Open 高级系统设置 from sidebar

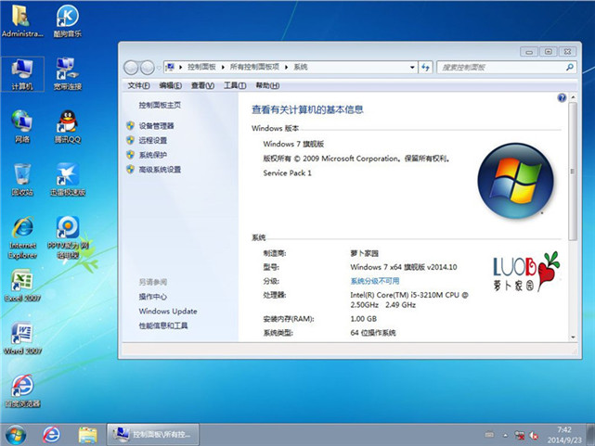click(x=160, y=170)
